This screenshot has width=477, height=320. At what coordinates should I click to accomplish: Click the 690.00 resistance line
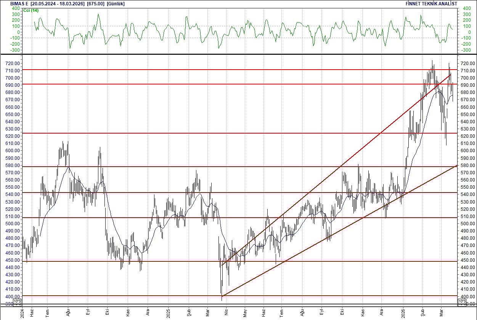click(x=229, y=84)
